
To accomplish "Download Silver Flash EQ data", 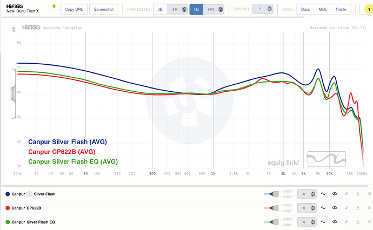I will pos(357,221).
